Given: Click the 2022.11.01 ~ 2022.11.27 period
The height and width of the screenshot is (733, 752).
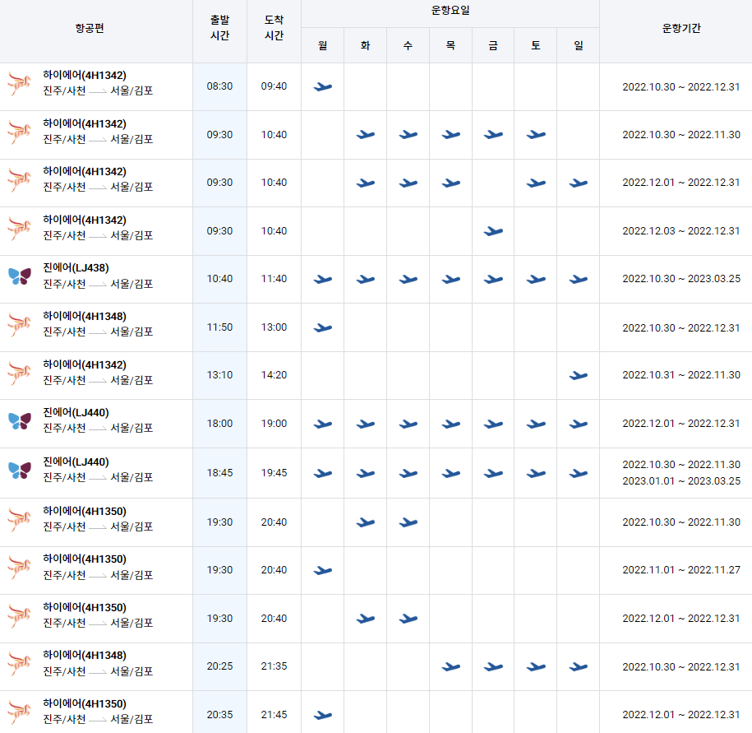Looking at the screenshot, I should [681, 570].
